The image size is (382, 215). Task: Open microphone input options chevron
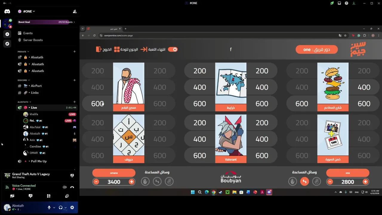[x=54, y=208]
